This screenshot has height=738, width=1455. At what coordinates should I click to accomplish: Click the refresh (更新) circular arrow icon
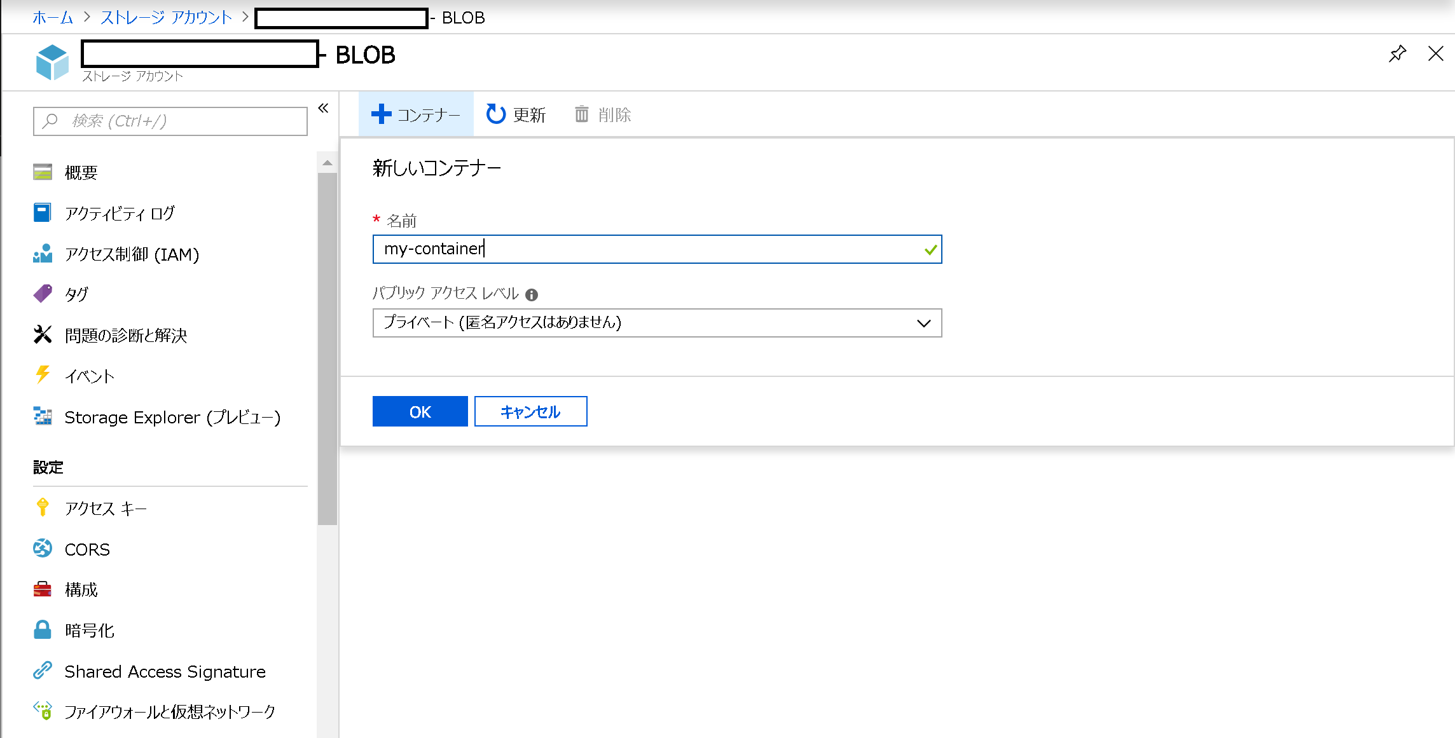click(495, 114)
